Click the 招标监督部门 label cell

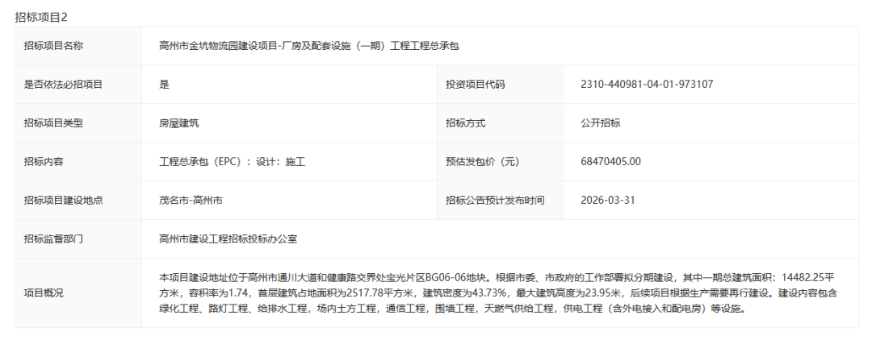click(53, 239)
